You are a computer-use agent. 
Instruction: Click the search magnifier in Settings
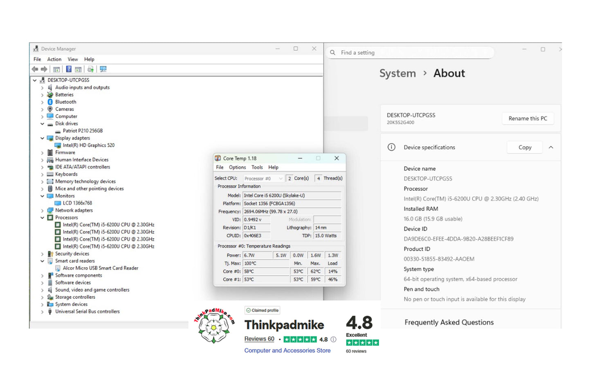point(333,52)
